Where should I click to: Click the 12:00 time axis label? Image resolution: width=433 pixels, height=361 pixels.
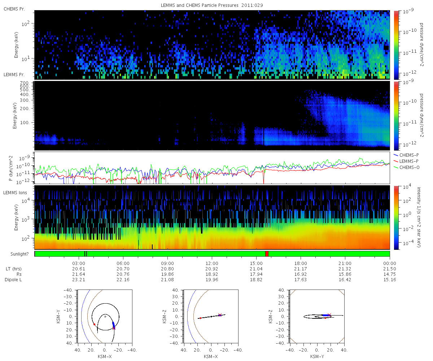pos(212,263)
